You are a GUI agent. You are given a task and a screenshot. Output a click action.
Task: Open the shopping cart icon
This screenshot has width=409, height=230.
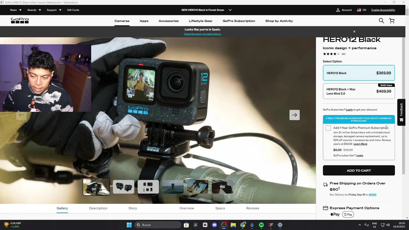[x=392, y=21]
